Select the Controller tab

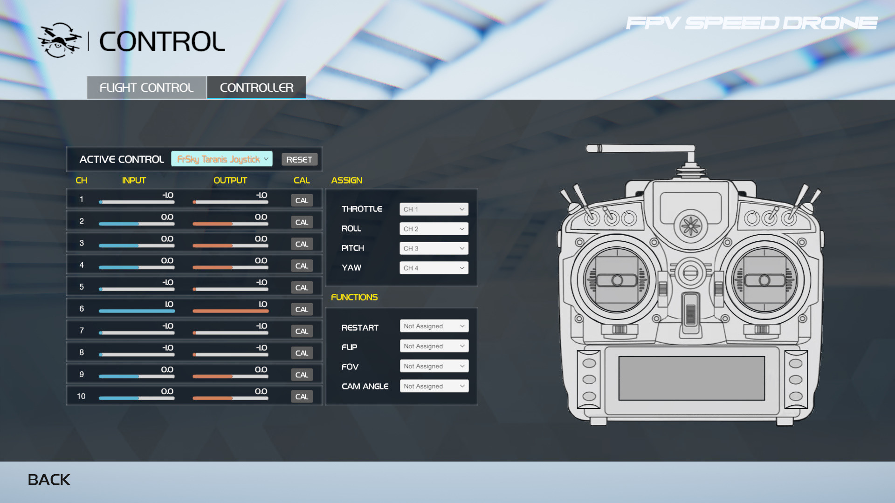[256, 88]
